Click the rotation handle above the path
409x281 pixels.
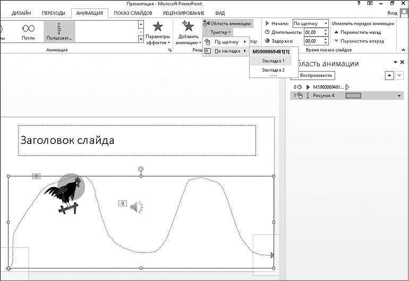click(141, 169)
